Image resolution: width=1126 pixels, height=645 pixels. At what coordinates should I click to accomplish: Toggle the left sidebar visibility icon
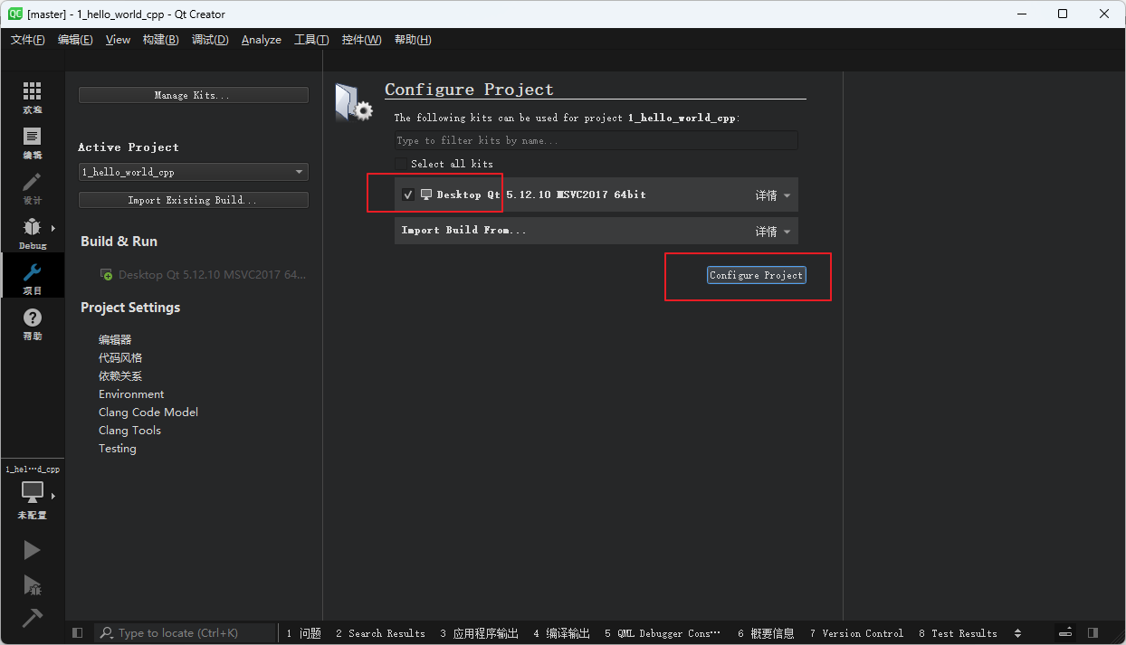coord(77,632)
